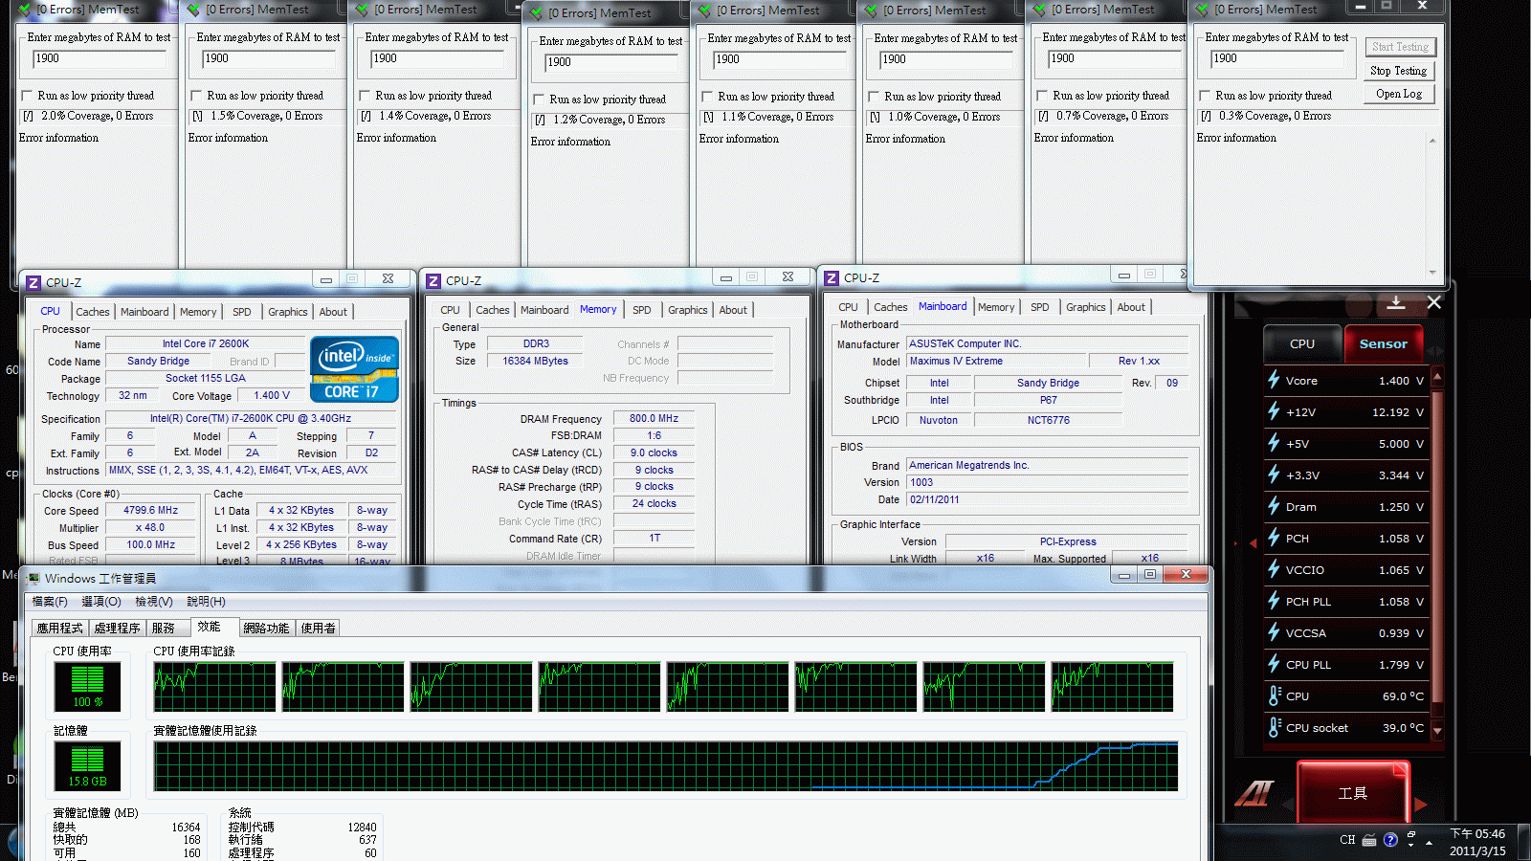
Task: Open the 使用者 tab in Task Manager
Action: pyautogui.click(x=319, y=629)
